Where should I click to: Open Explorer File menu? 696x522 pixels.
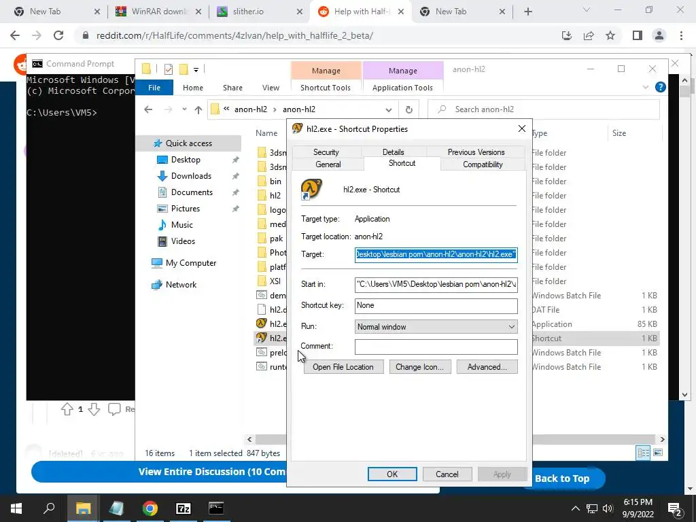(x=154, y=88)
